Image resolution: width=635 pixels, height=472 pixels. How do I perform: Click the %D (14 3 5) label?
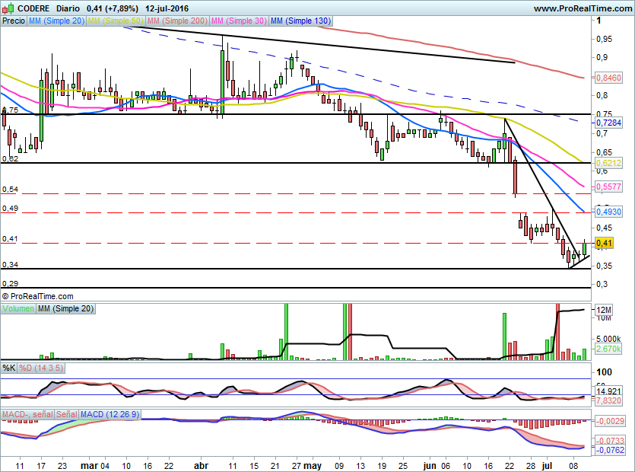point(40,368)
